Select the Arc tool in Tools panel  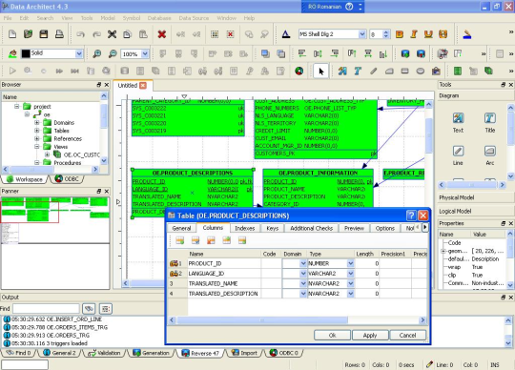[x=489, y=155]
